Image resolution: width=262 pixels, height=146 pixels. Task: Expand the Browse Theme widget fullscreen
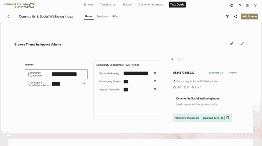coord(242,44)
